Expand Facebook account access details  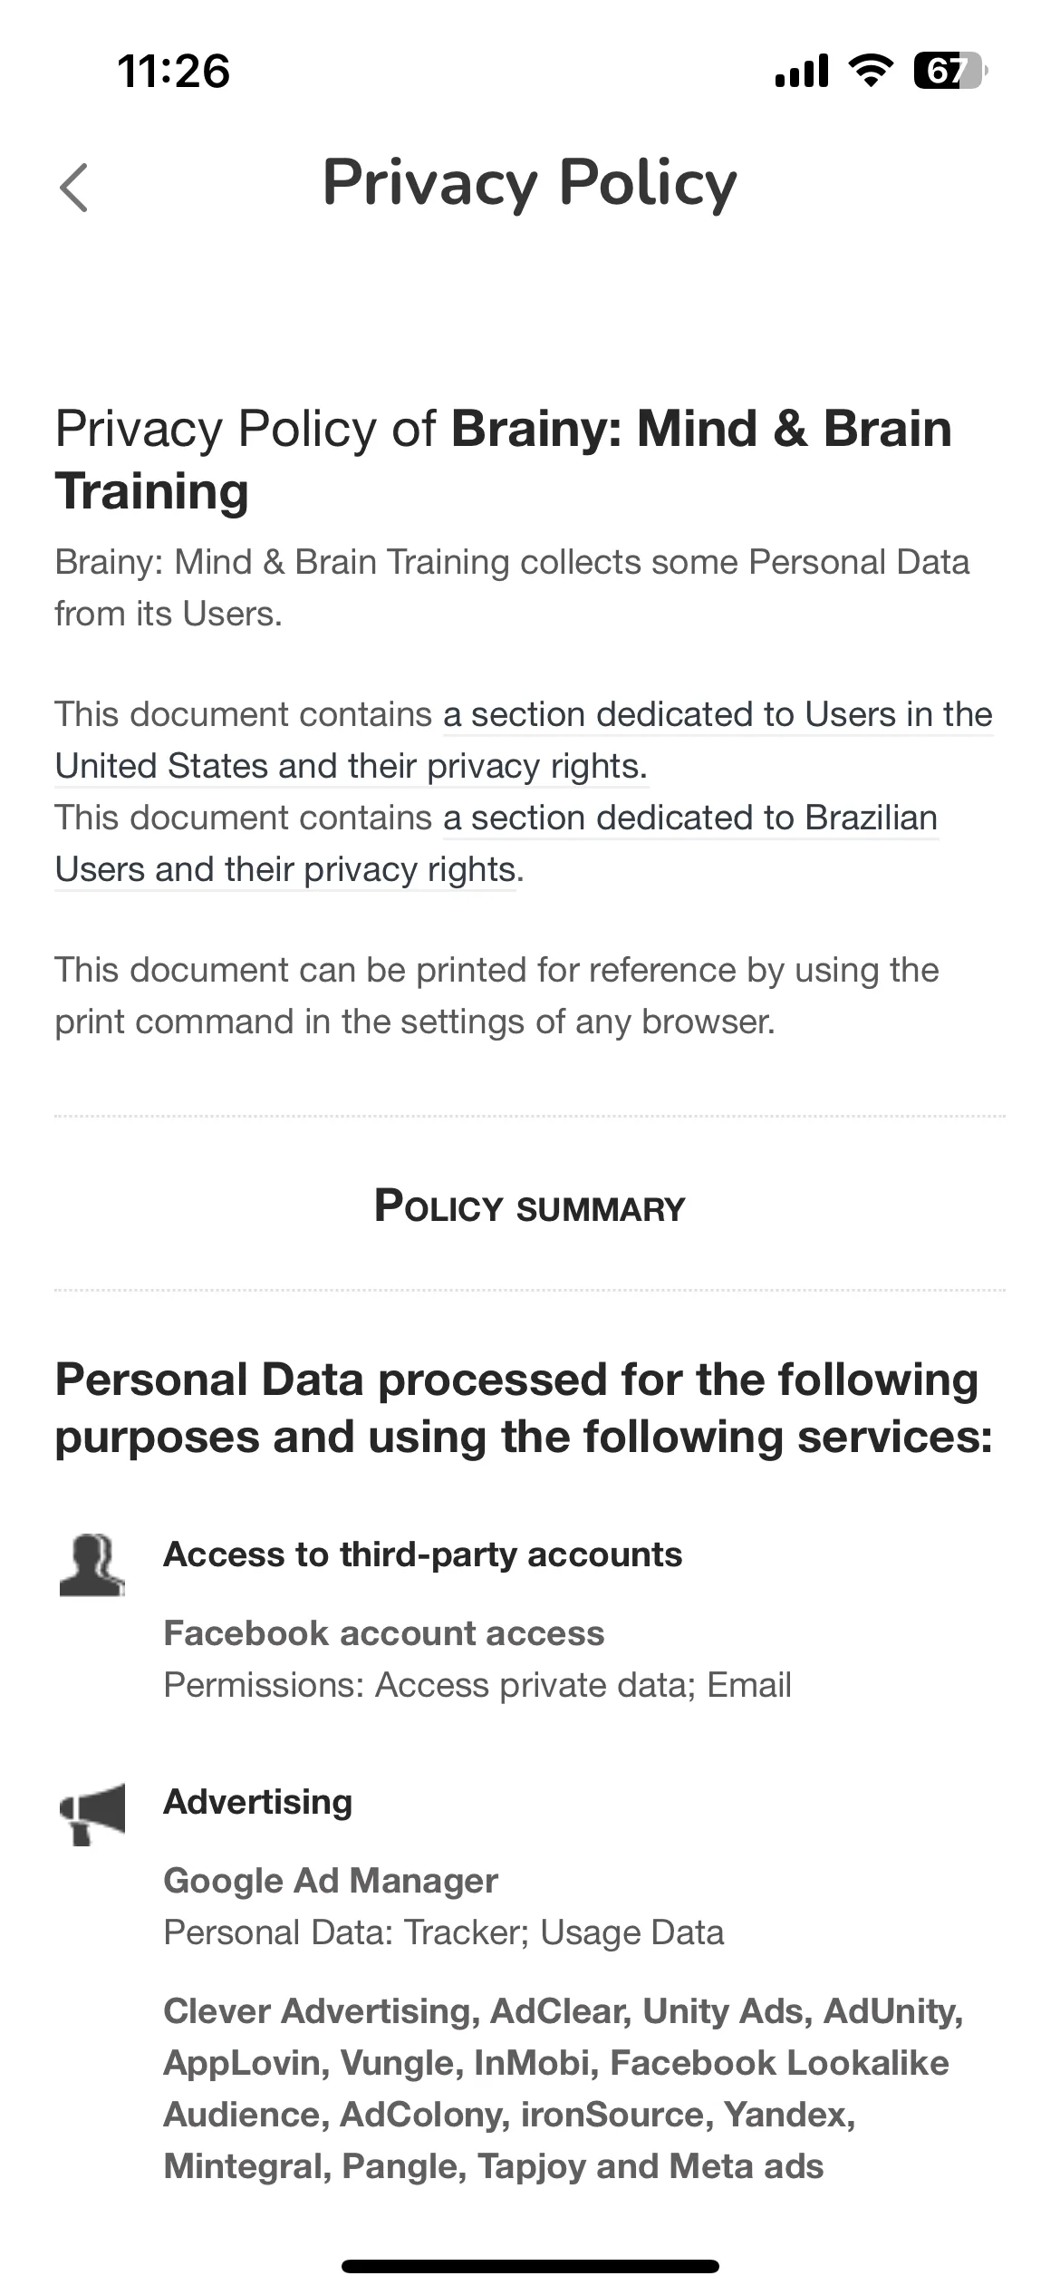click(x=384, y=1633)
